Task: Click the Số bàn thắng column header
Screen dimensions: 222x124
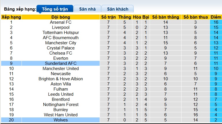Action: coord(165,17)
